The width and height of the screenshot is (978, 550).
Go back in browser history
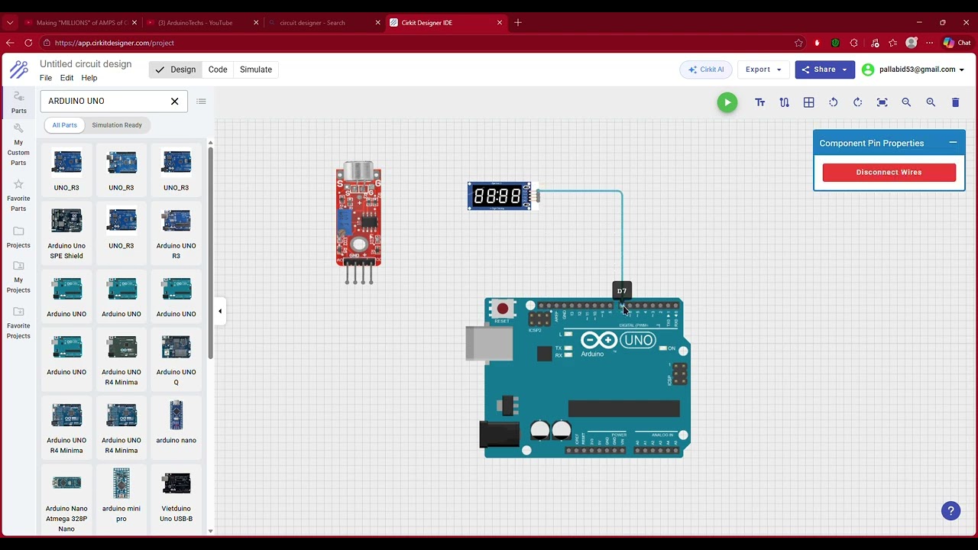[x=10, y=43]
